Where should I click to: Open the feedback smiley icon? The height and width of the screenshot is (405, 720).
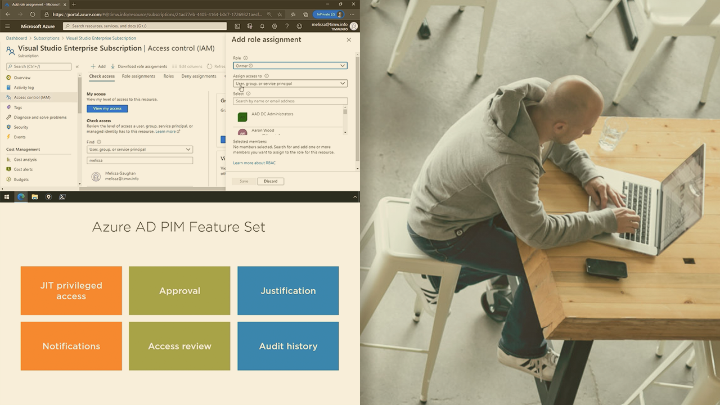click(299, 26)
